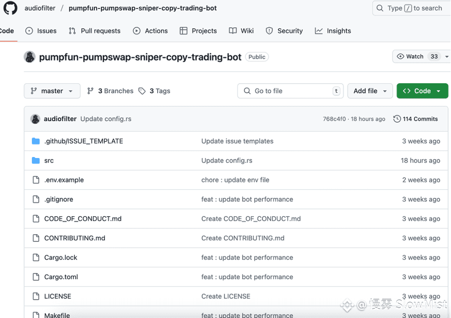Click the .github/ISSUE_TEMPLATE folder icon

click(x=35, y=141)
